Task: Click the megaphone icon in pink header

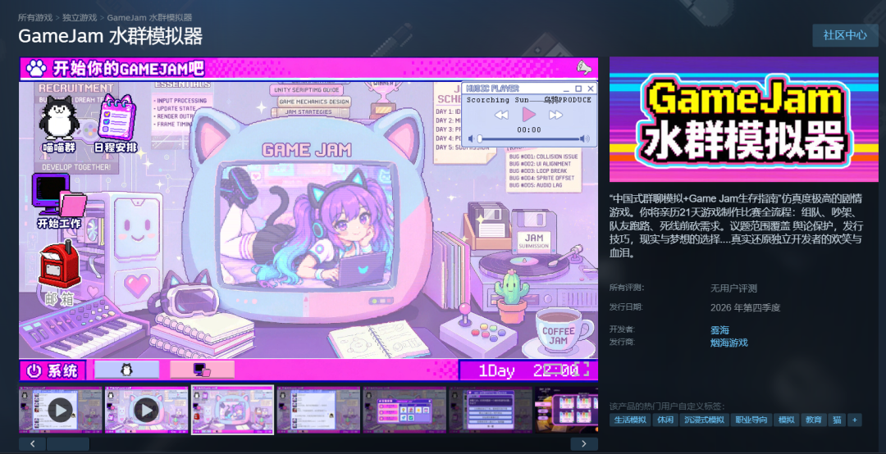Action: click(x=584, y=68)
